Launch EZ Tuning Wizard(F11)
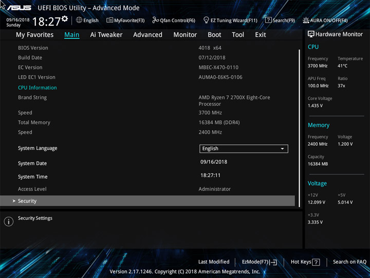The height and width of the screenshot is (278, 370). (234, 20)
